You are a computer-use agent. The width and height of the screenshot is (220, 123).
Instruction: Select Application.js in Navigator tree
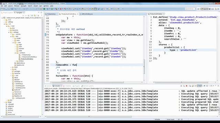(21, 63)
